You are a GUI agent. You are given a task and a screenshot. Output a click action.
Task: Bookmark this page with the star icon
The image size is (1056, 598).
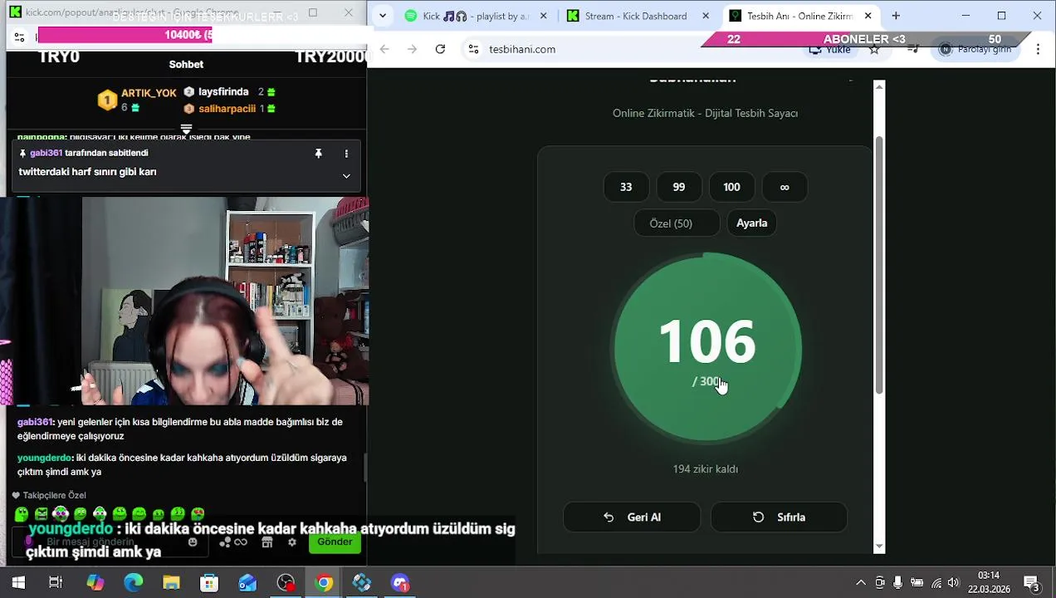pos(874,49)
